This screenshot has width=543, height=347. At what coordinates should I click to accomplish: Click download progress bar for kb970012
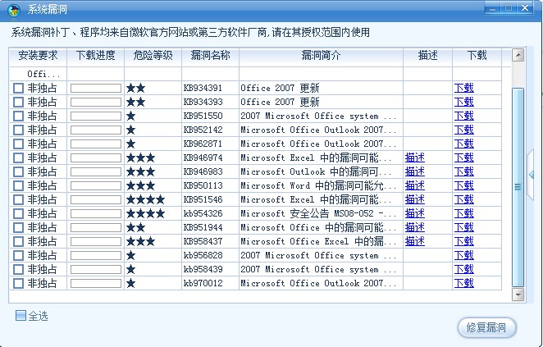96,283
